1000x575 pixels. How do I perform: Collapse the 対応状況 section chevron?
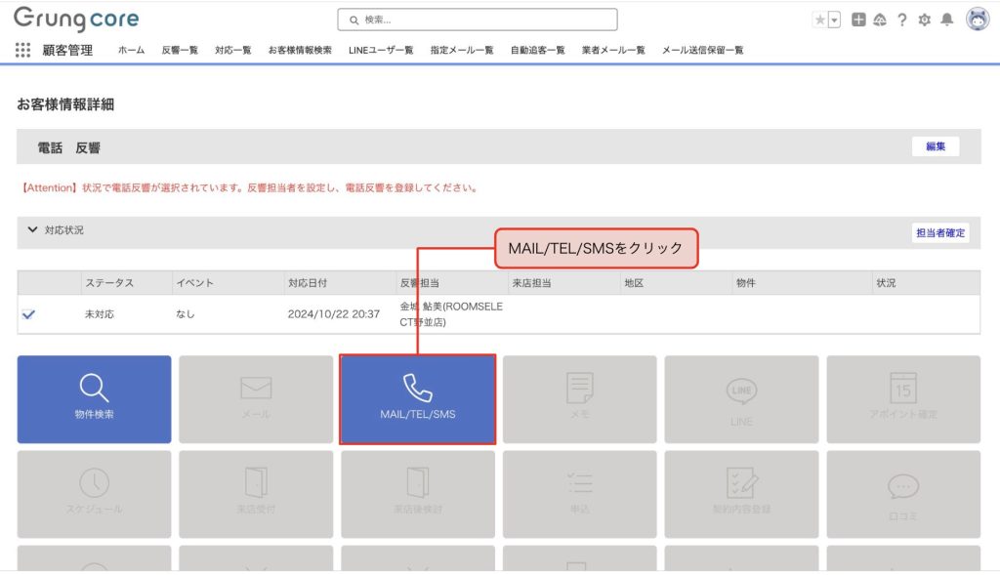click(32, 230)
